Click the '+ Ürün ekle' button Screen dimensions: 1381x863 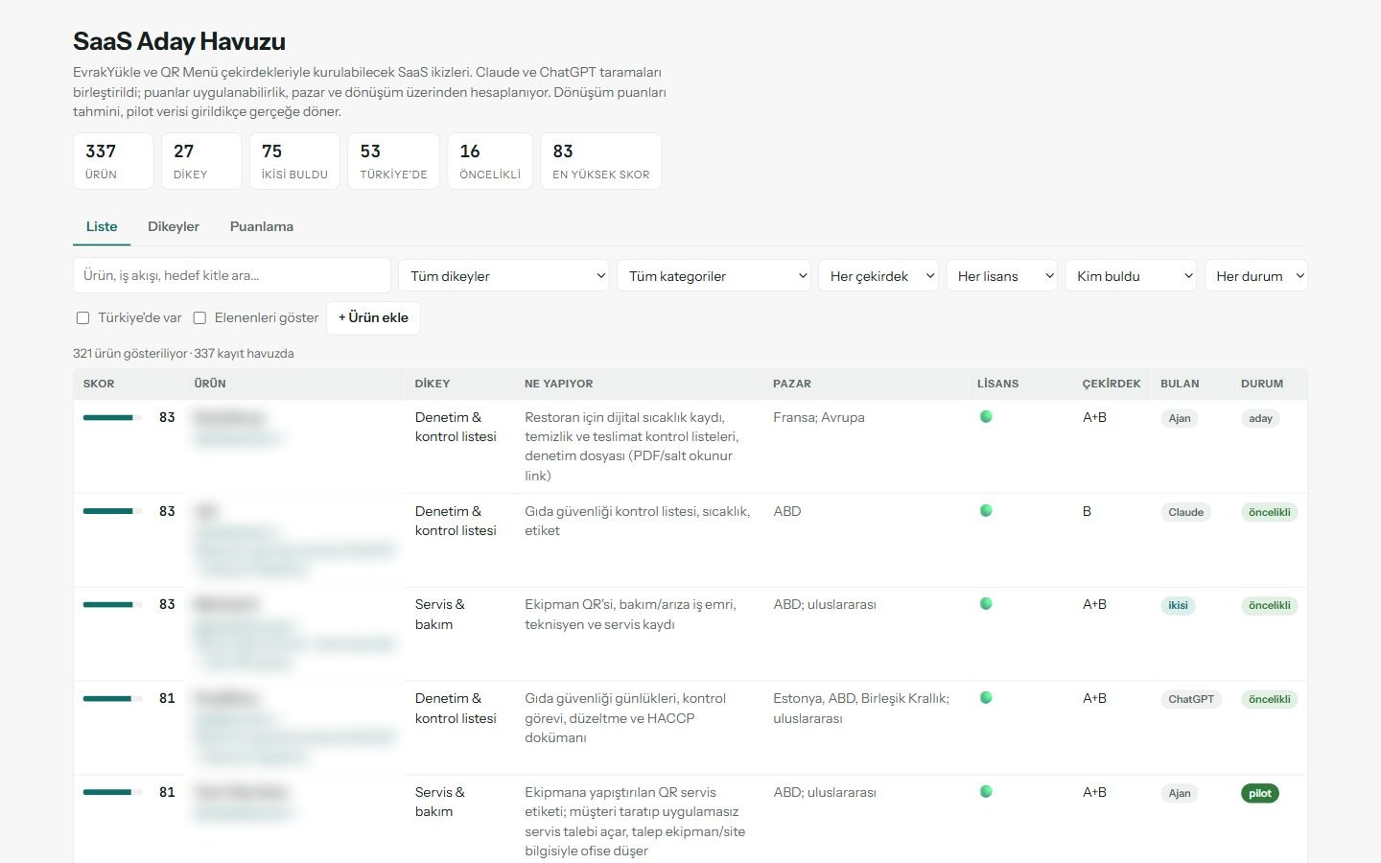(373, 318)
